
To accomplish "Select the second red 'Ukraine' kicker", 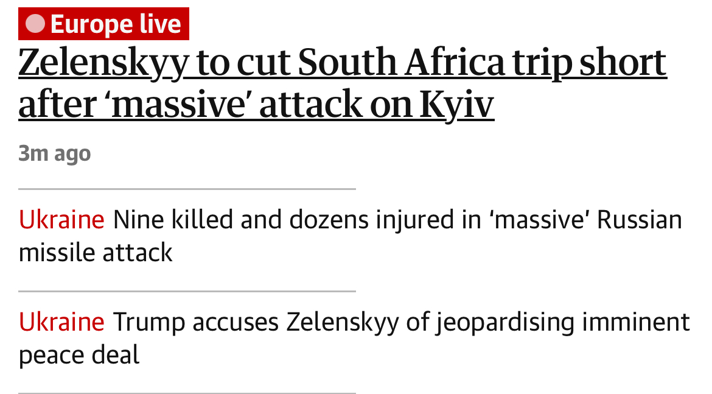I will tap(61, 322).
